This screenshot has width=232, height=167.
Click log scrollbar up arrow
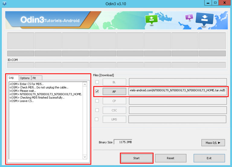coord(85,84)
